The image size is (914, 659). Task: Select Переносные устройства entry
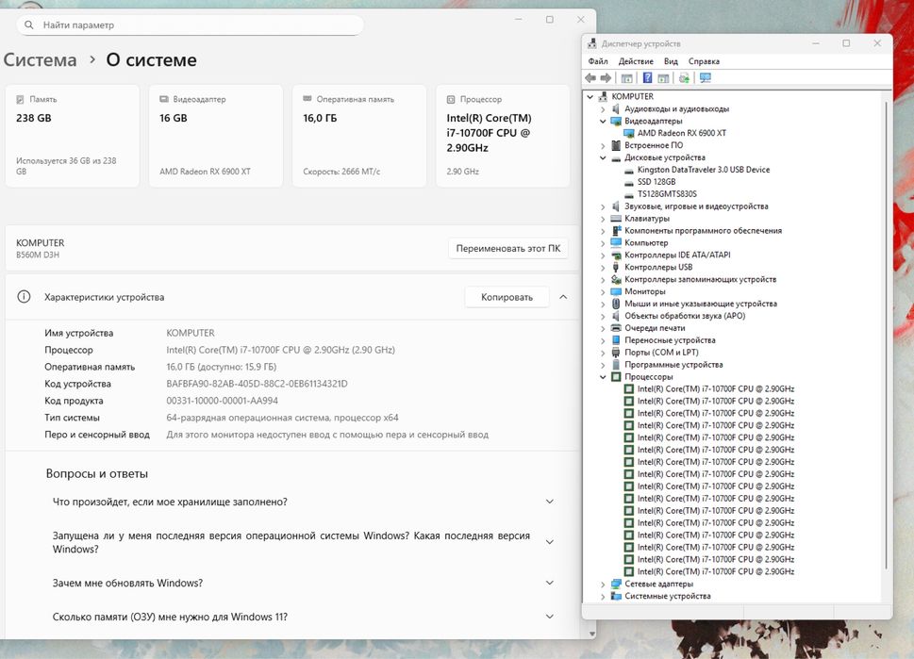pos(670,340)
